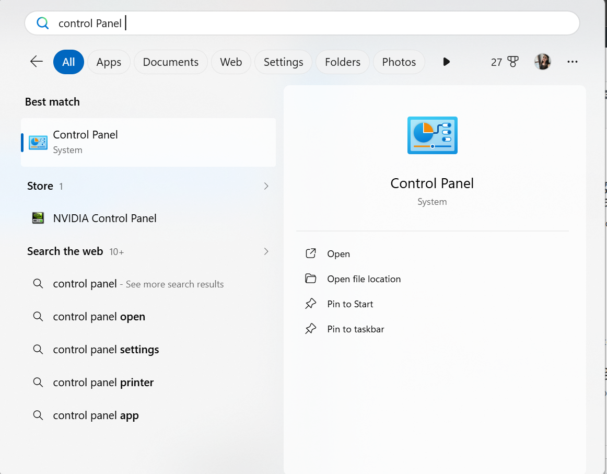Select the 'control panel app' web suggestion
This screenshot has height=474, width=607.
(x=148, y=415)
